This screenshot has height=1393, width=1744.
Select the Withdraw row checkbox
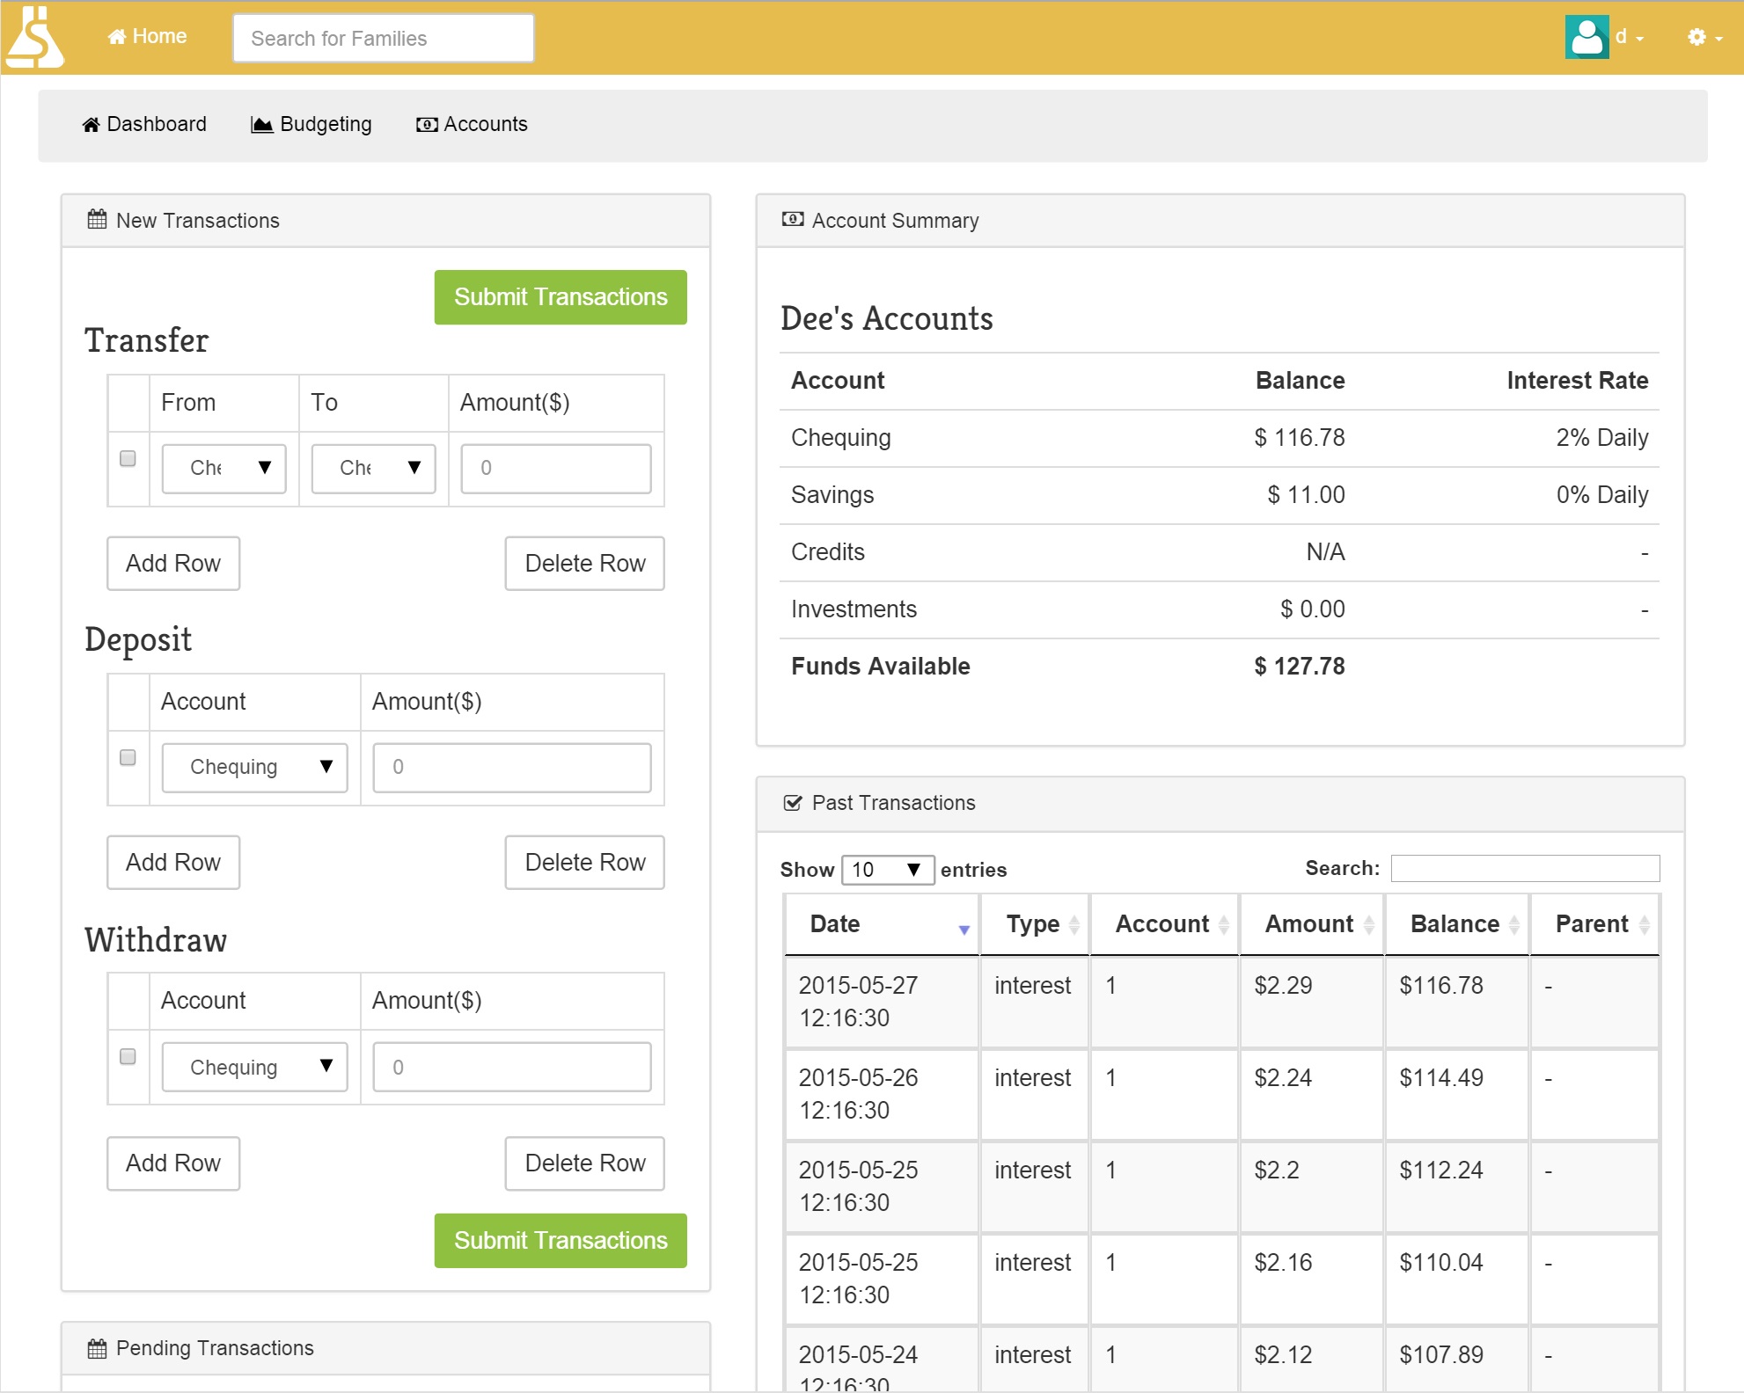(128, 1056)
